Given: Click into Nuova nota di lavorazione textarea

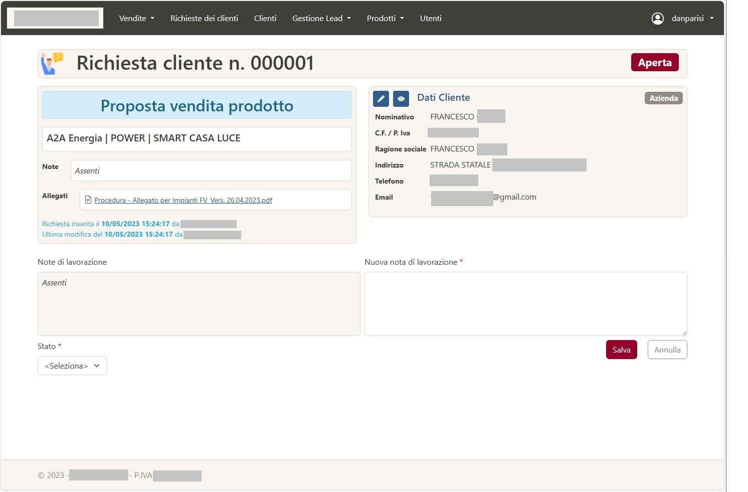Looking at the screenshot, I should (525, 304).
